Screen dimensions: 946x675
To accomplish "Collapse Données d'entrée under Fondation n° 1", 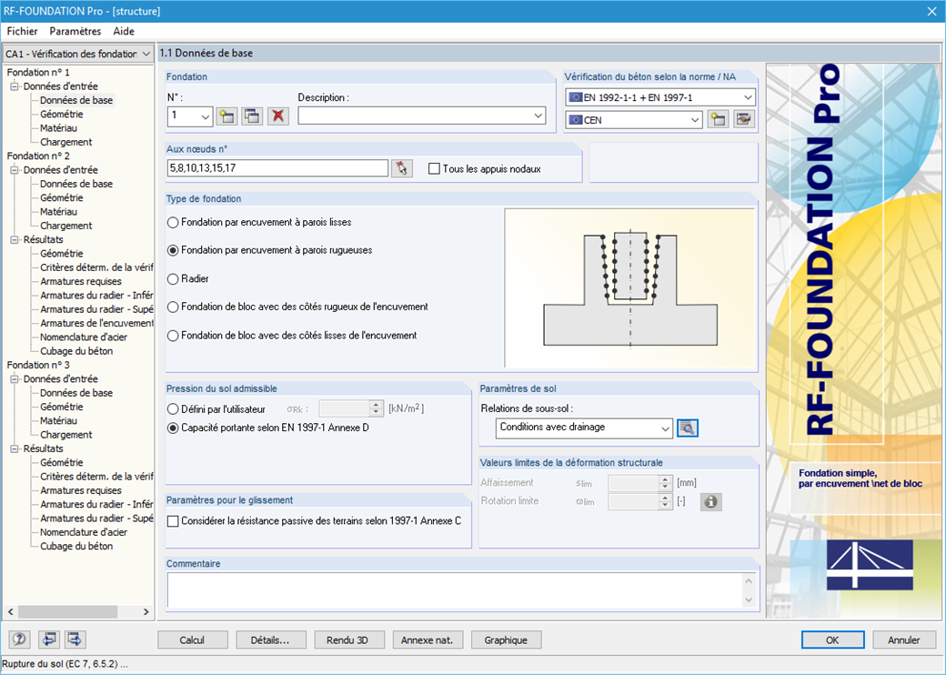I will 15,86.
